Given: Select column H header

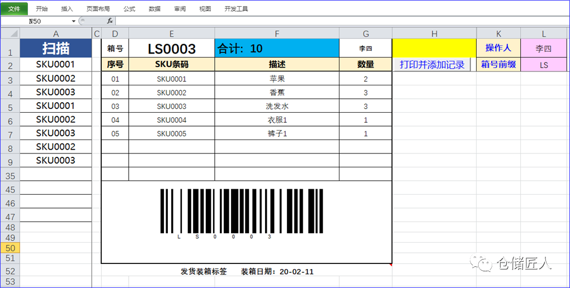Looking at the screenshot, I should click(435, 33).
